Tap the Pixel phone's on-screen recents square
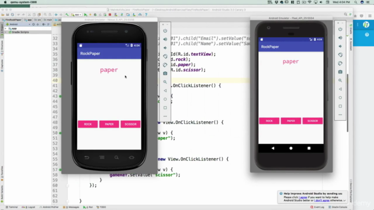 pos(309,148)
